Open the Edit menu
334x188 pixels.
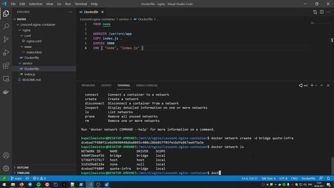tap(22, 4)
